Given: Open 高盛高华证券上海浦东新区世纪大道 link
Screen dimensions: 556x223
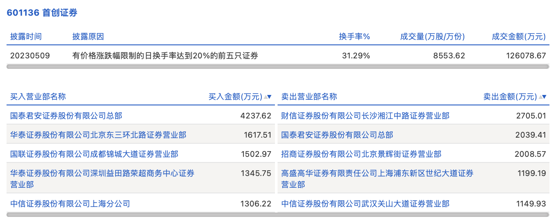Looking at the screenshot, I should 377,173.
